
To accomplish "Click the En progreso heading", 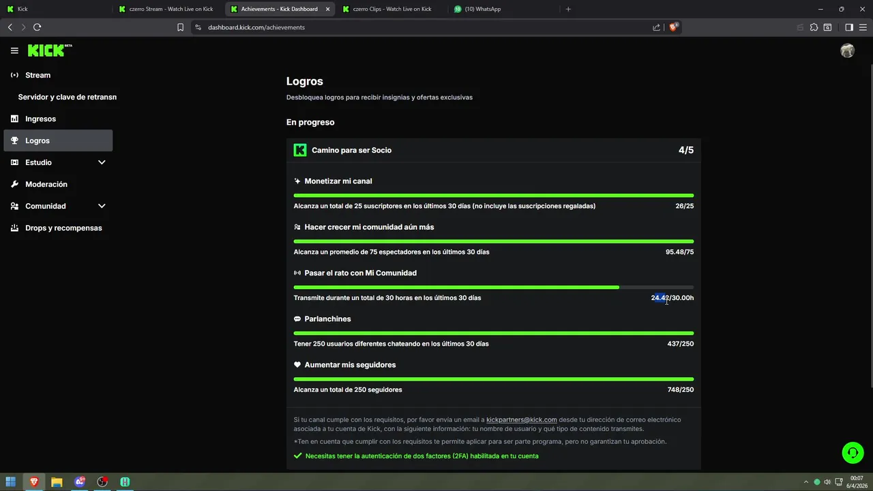I will (x=310, y=122).
